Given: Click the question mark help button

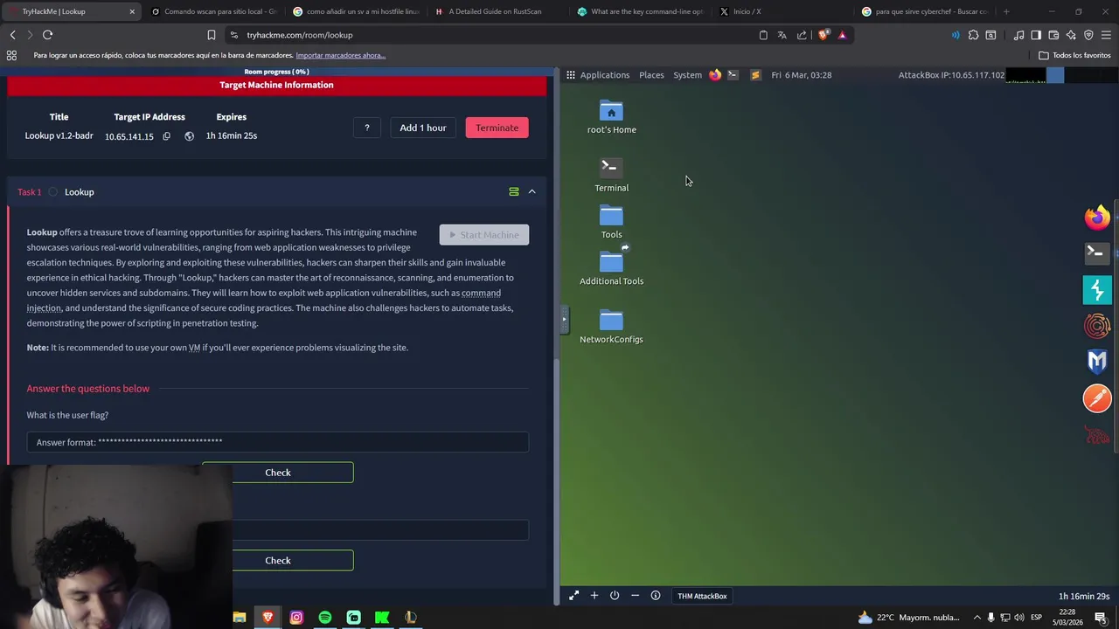Looking at the screenshot, I should tap(367, 128).
